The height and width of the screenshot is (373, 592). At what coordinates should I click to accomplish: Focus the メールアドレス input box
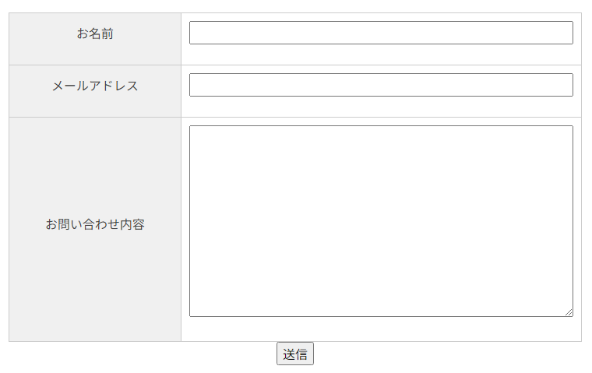click(381, 85)
